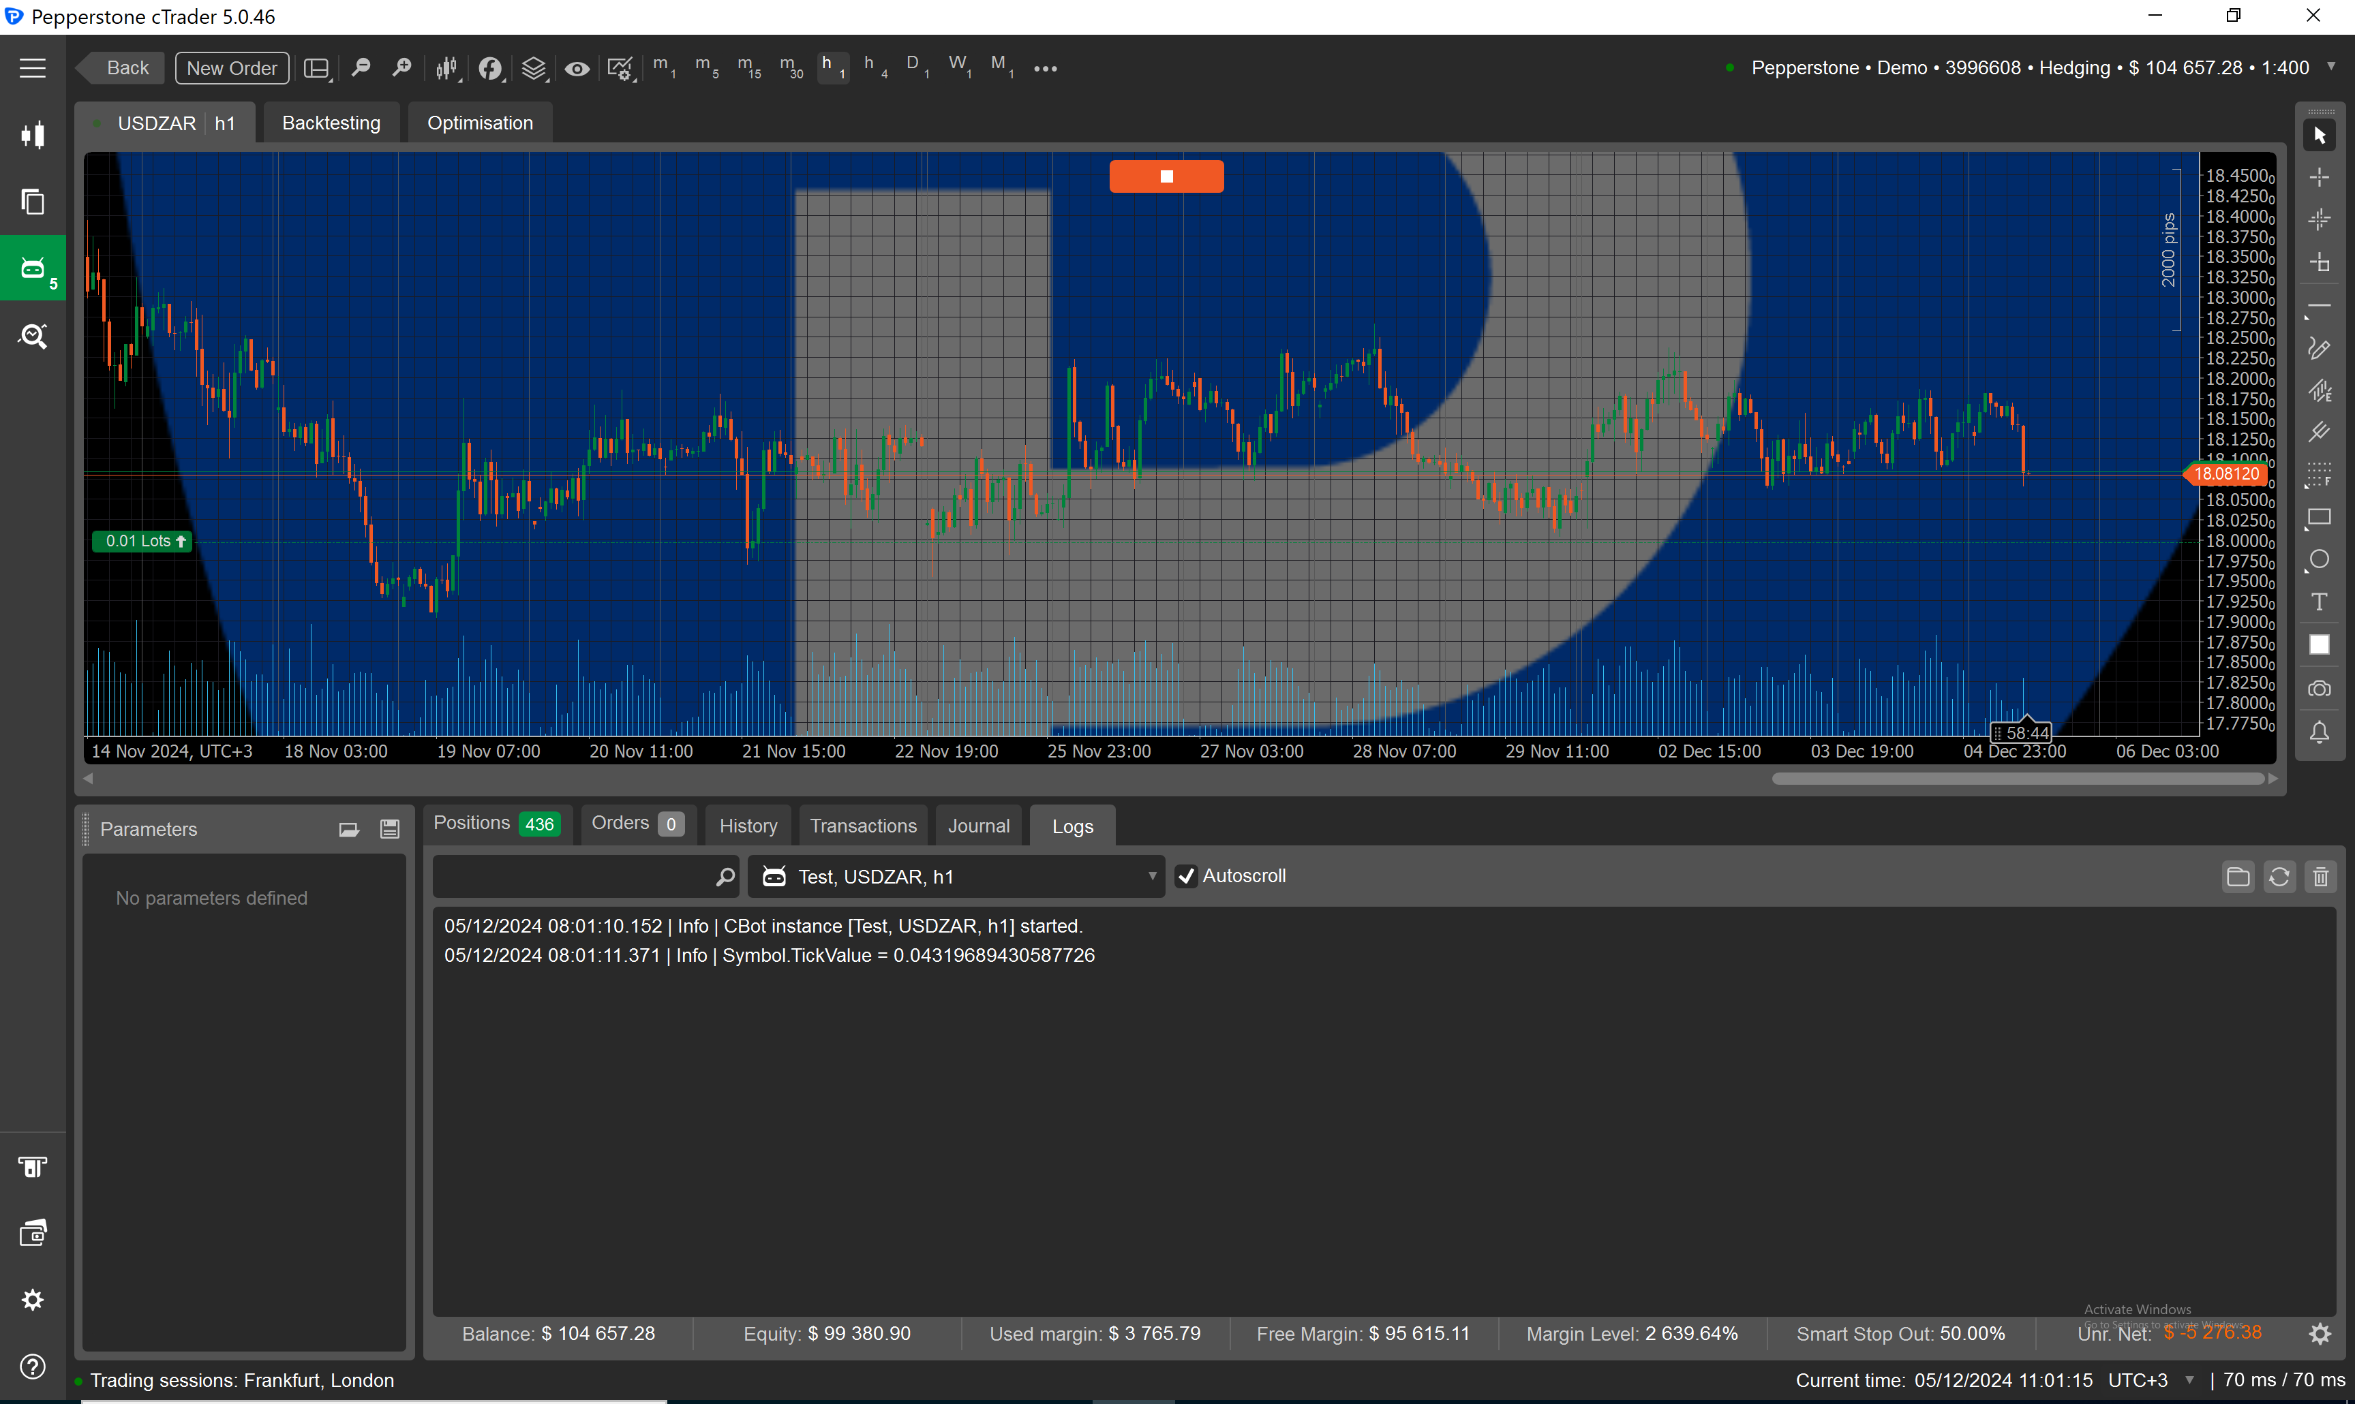This screenshot has height=1404, width=2355.
Task: Select the ellipse shape tool
Action: 2319,560
